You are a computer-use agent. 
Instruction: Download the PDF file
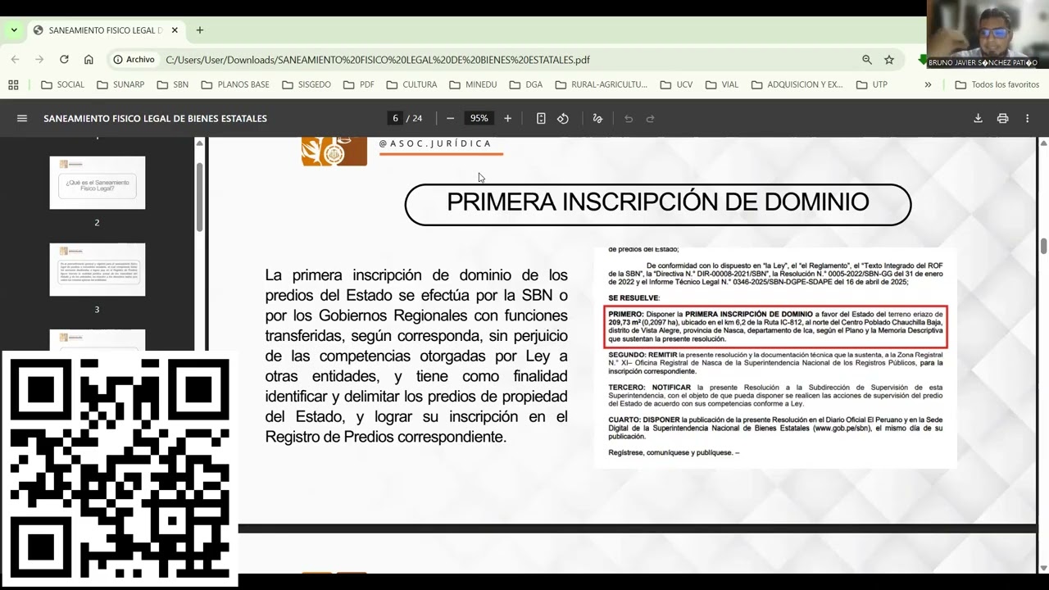point(978,118)
